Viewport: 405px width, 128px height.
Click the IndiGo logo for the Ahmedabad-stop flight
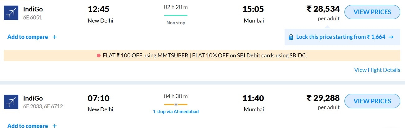11,102
